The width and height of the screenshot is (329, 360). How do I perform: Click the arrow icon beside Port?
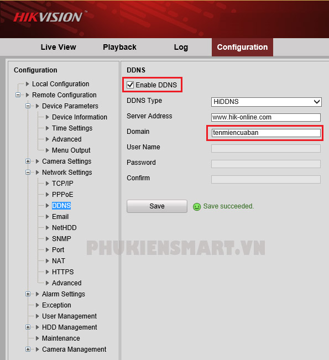pos(48,249)
